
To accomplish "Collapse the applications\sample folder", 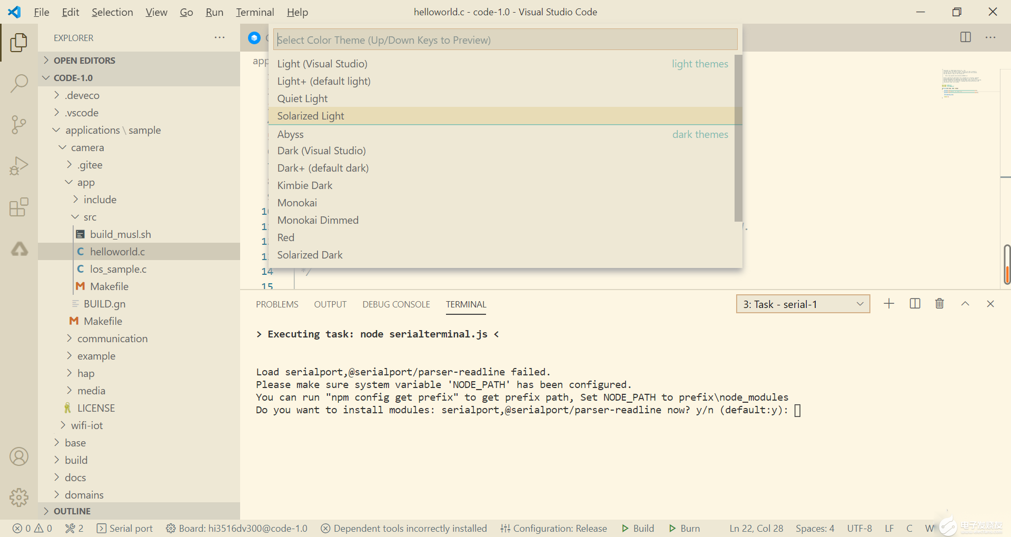I will point(139,130).
